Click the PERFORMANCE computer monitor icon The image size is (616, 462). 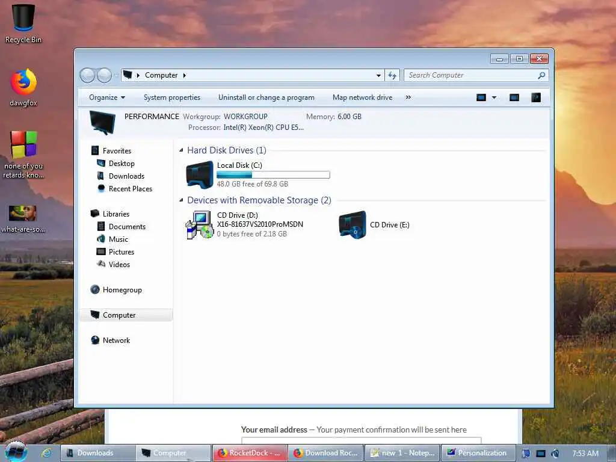pos(102,122)
